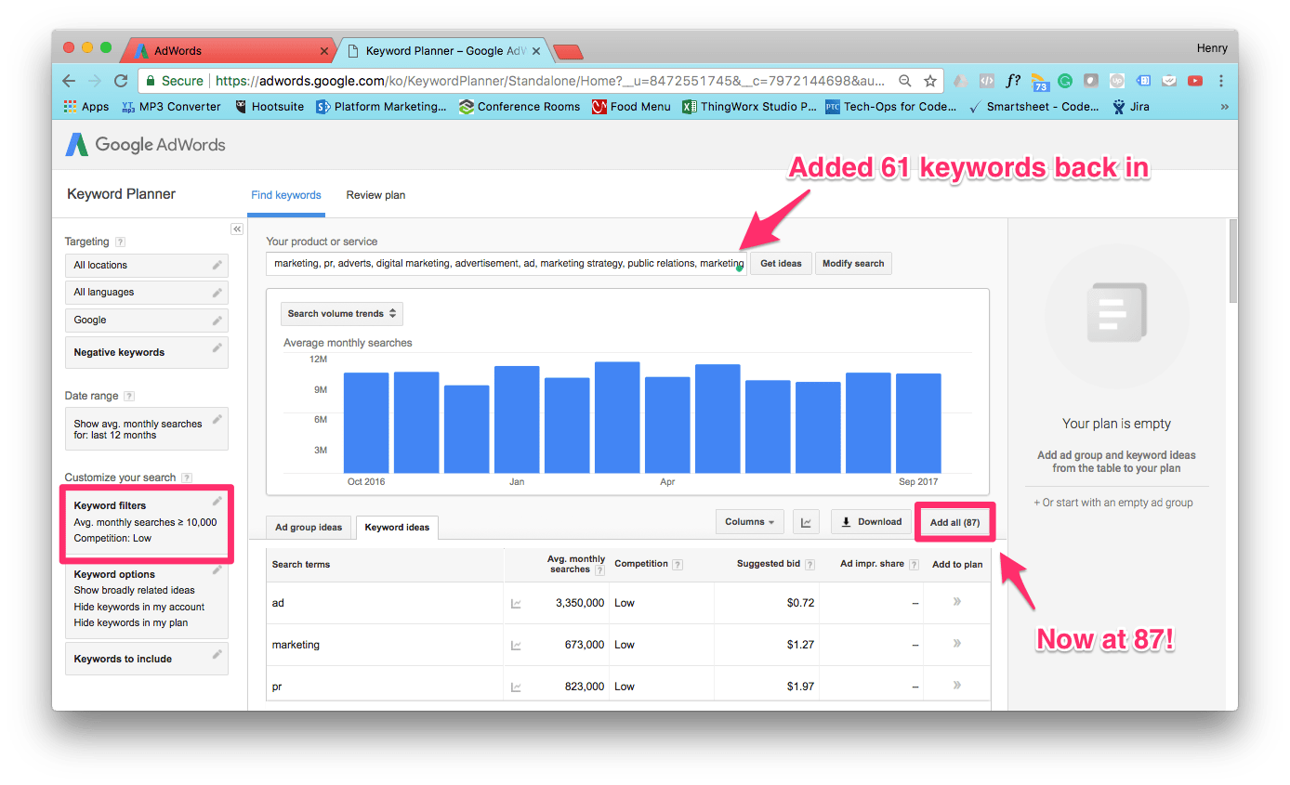Expand bookmarks overflow chevron
Image resolution: width=1290 pixels, height=785 pixels.
pyautogui.click(x=1224, y=107)
